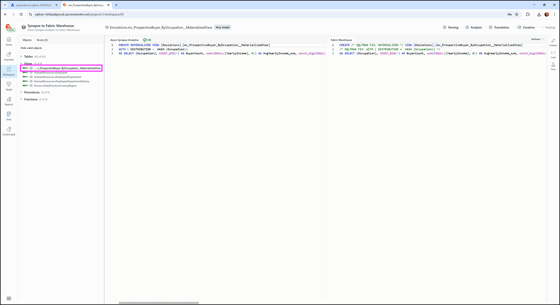
Task: Open the browser extensions icon
Action: (x=528, y=14)
